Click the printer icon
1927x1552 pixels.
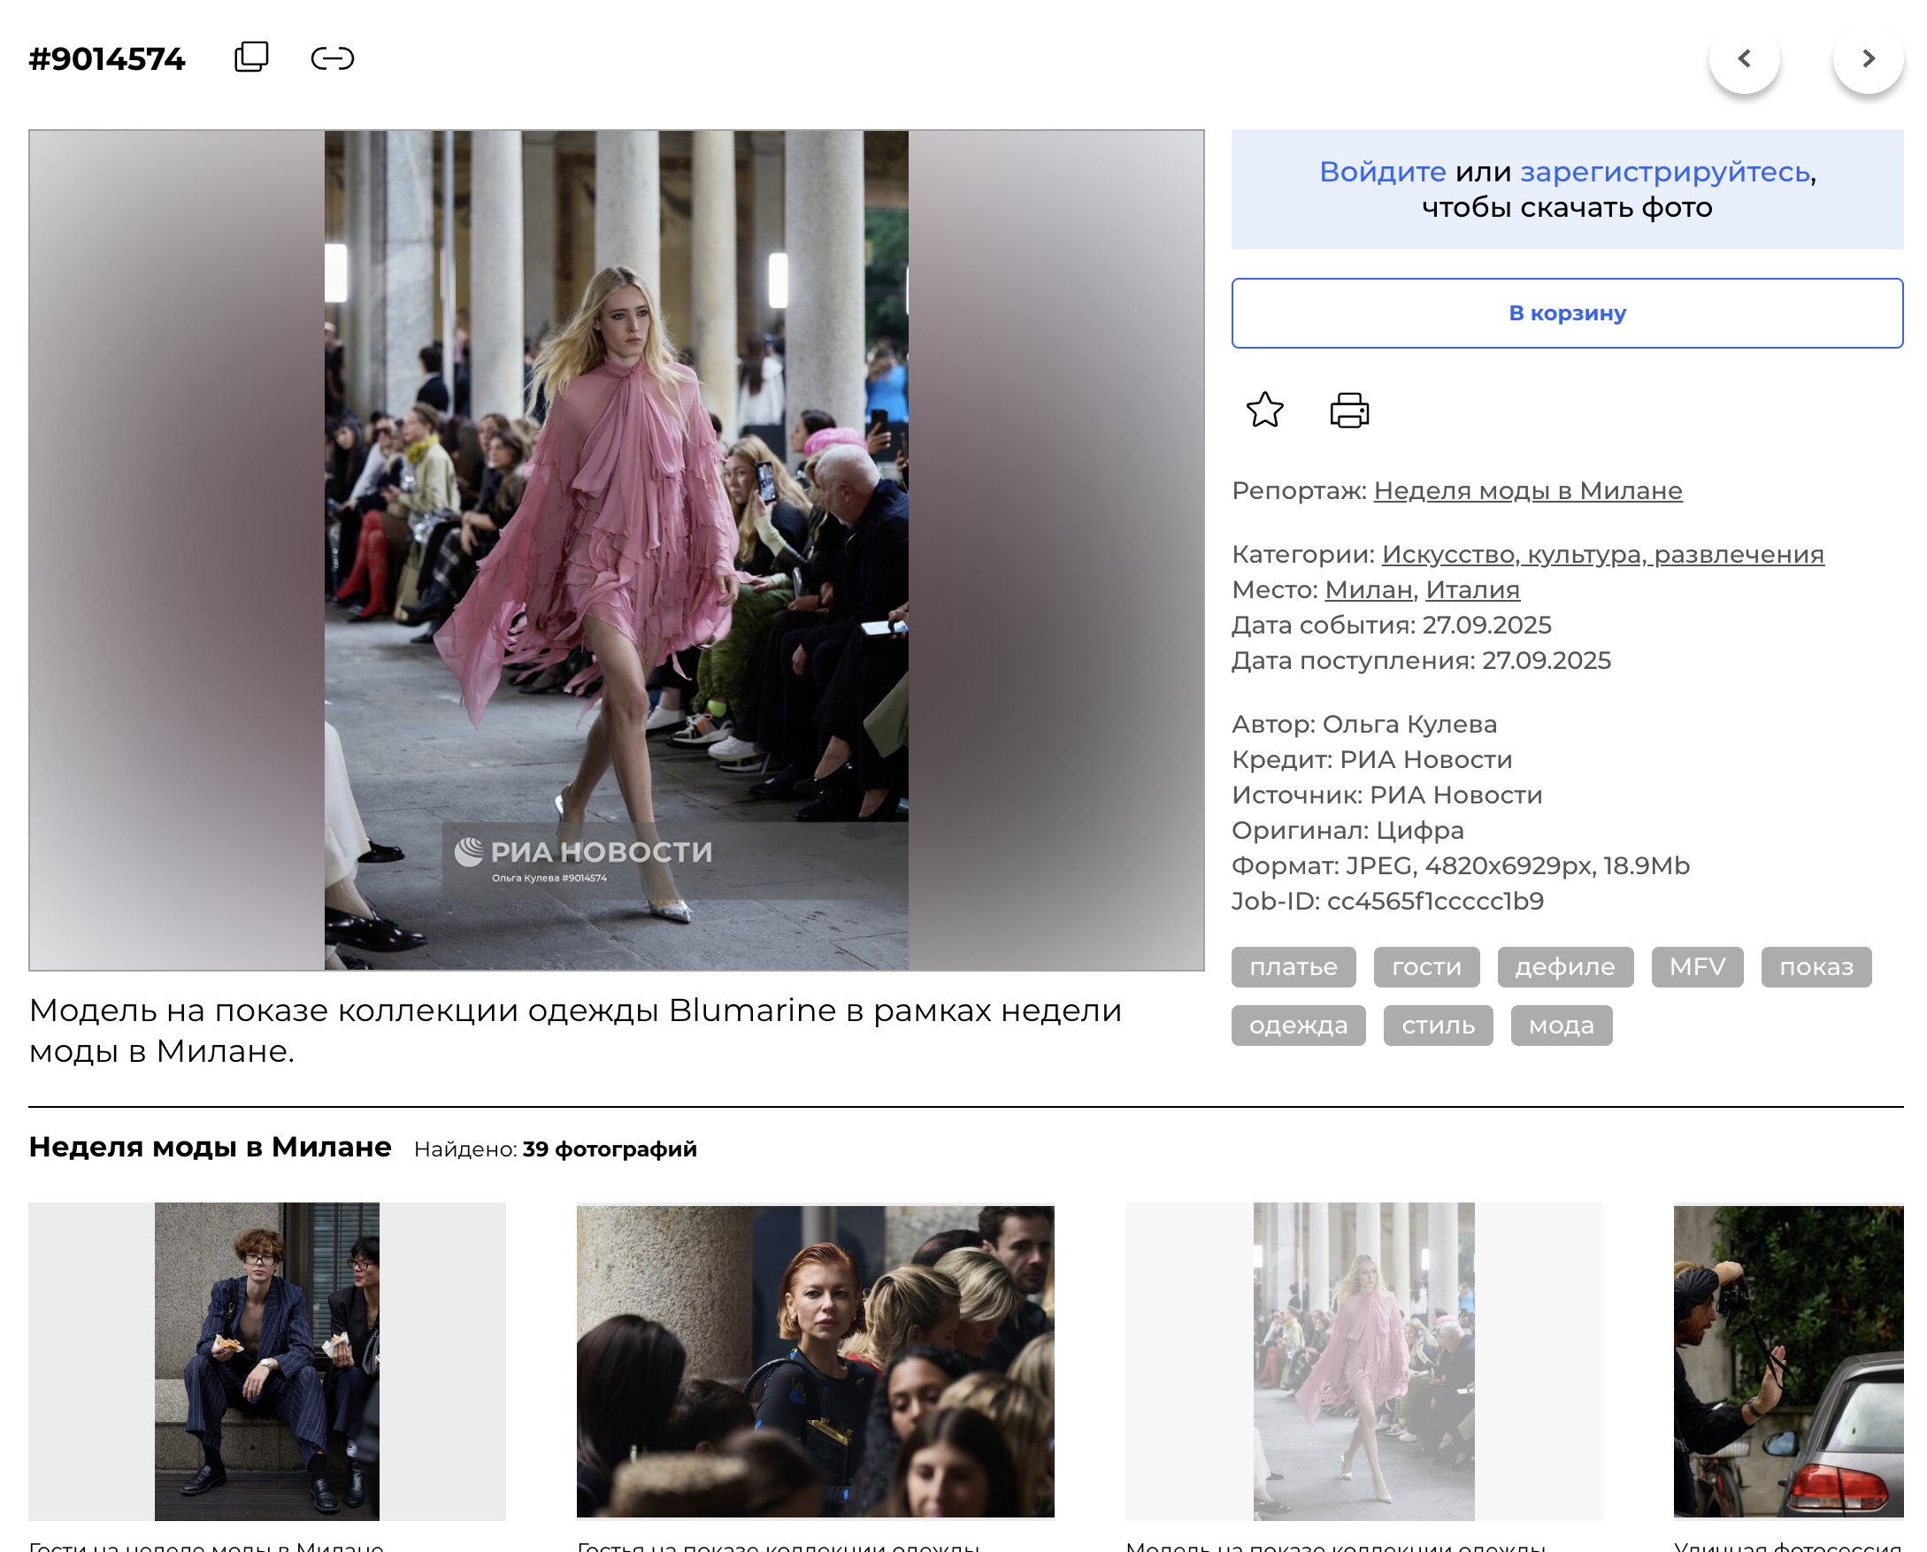click(x=1348, y=411)
